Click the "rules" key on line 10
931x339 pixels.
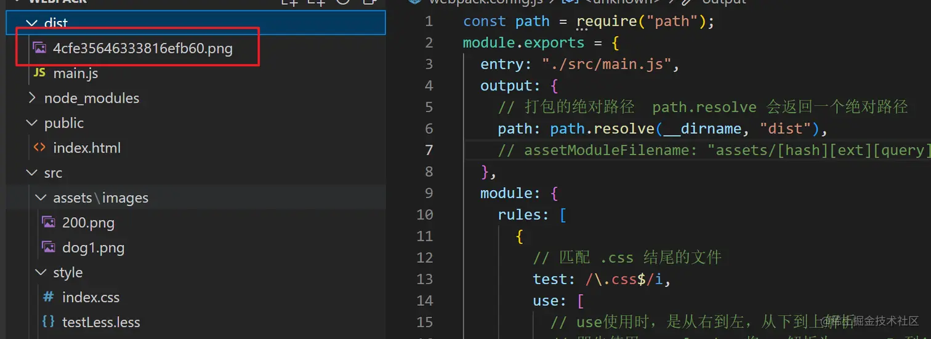(x=520, y=215)
